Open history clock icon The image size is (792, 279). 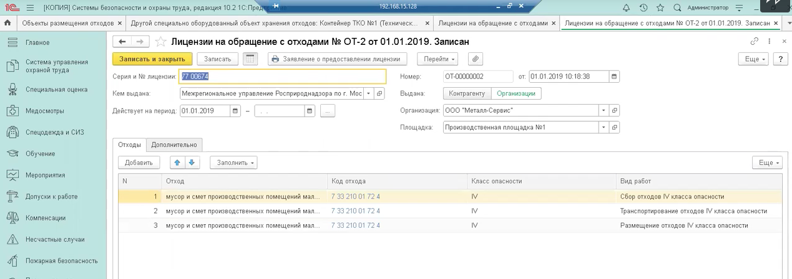(x=643, y=8)
